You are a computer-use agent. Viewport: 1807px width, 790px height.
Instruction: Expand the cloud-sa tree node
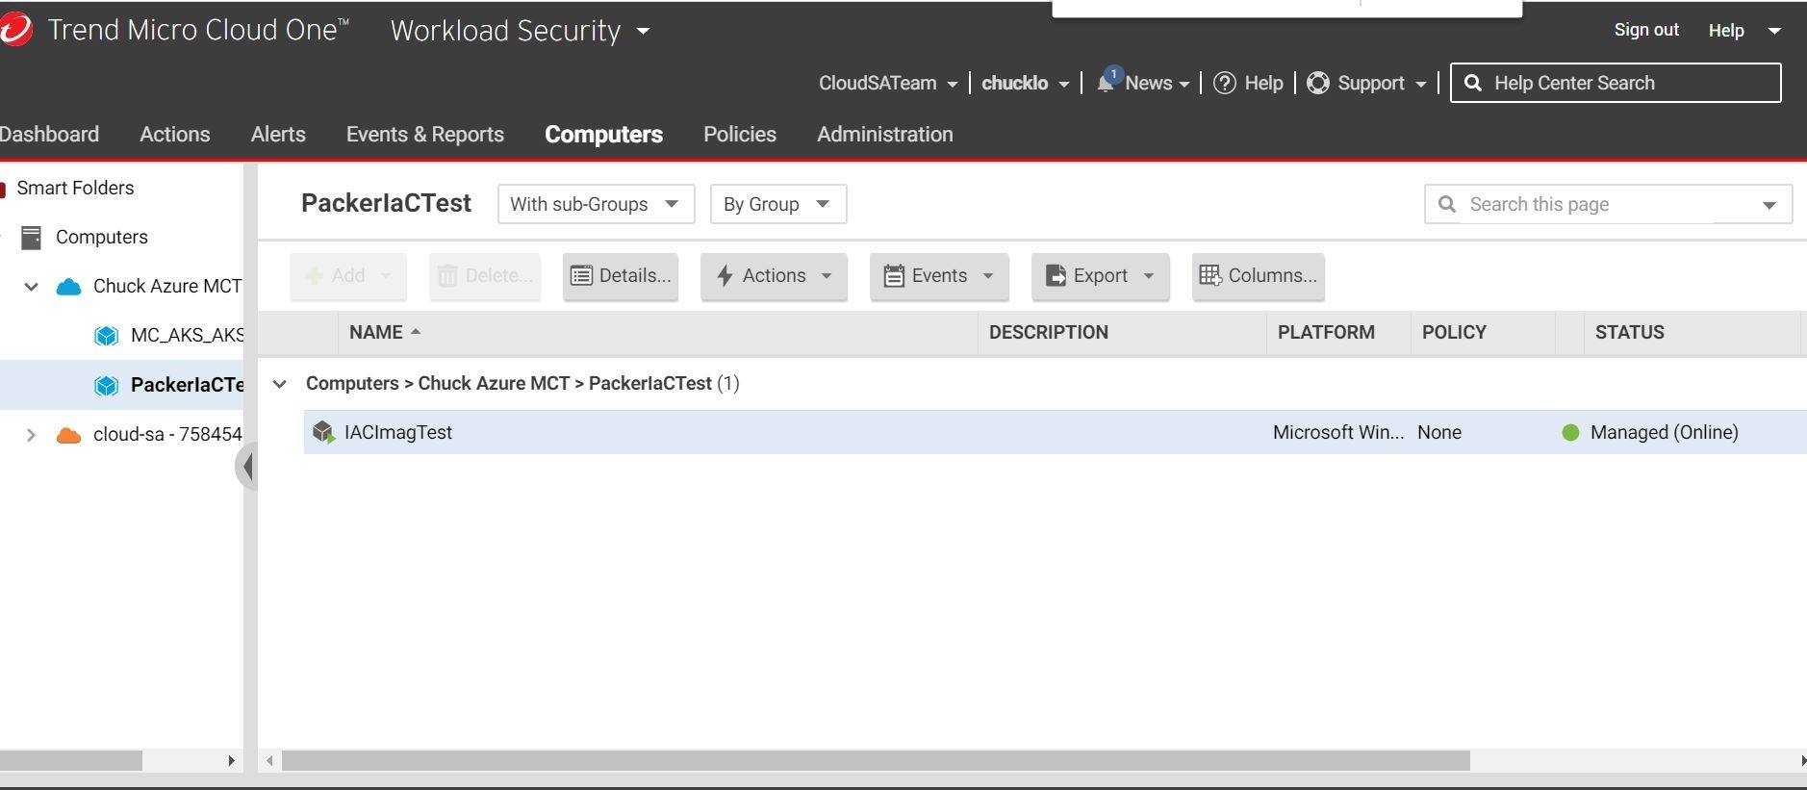(31, 435)
